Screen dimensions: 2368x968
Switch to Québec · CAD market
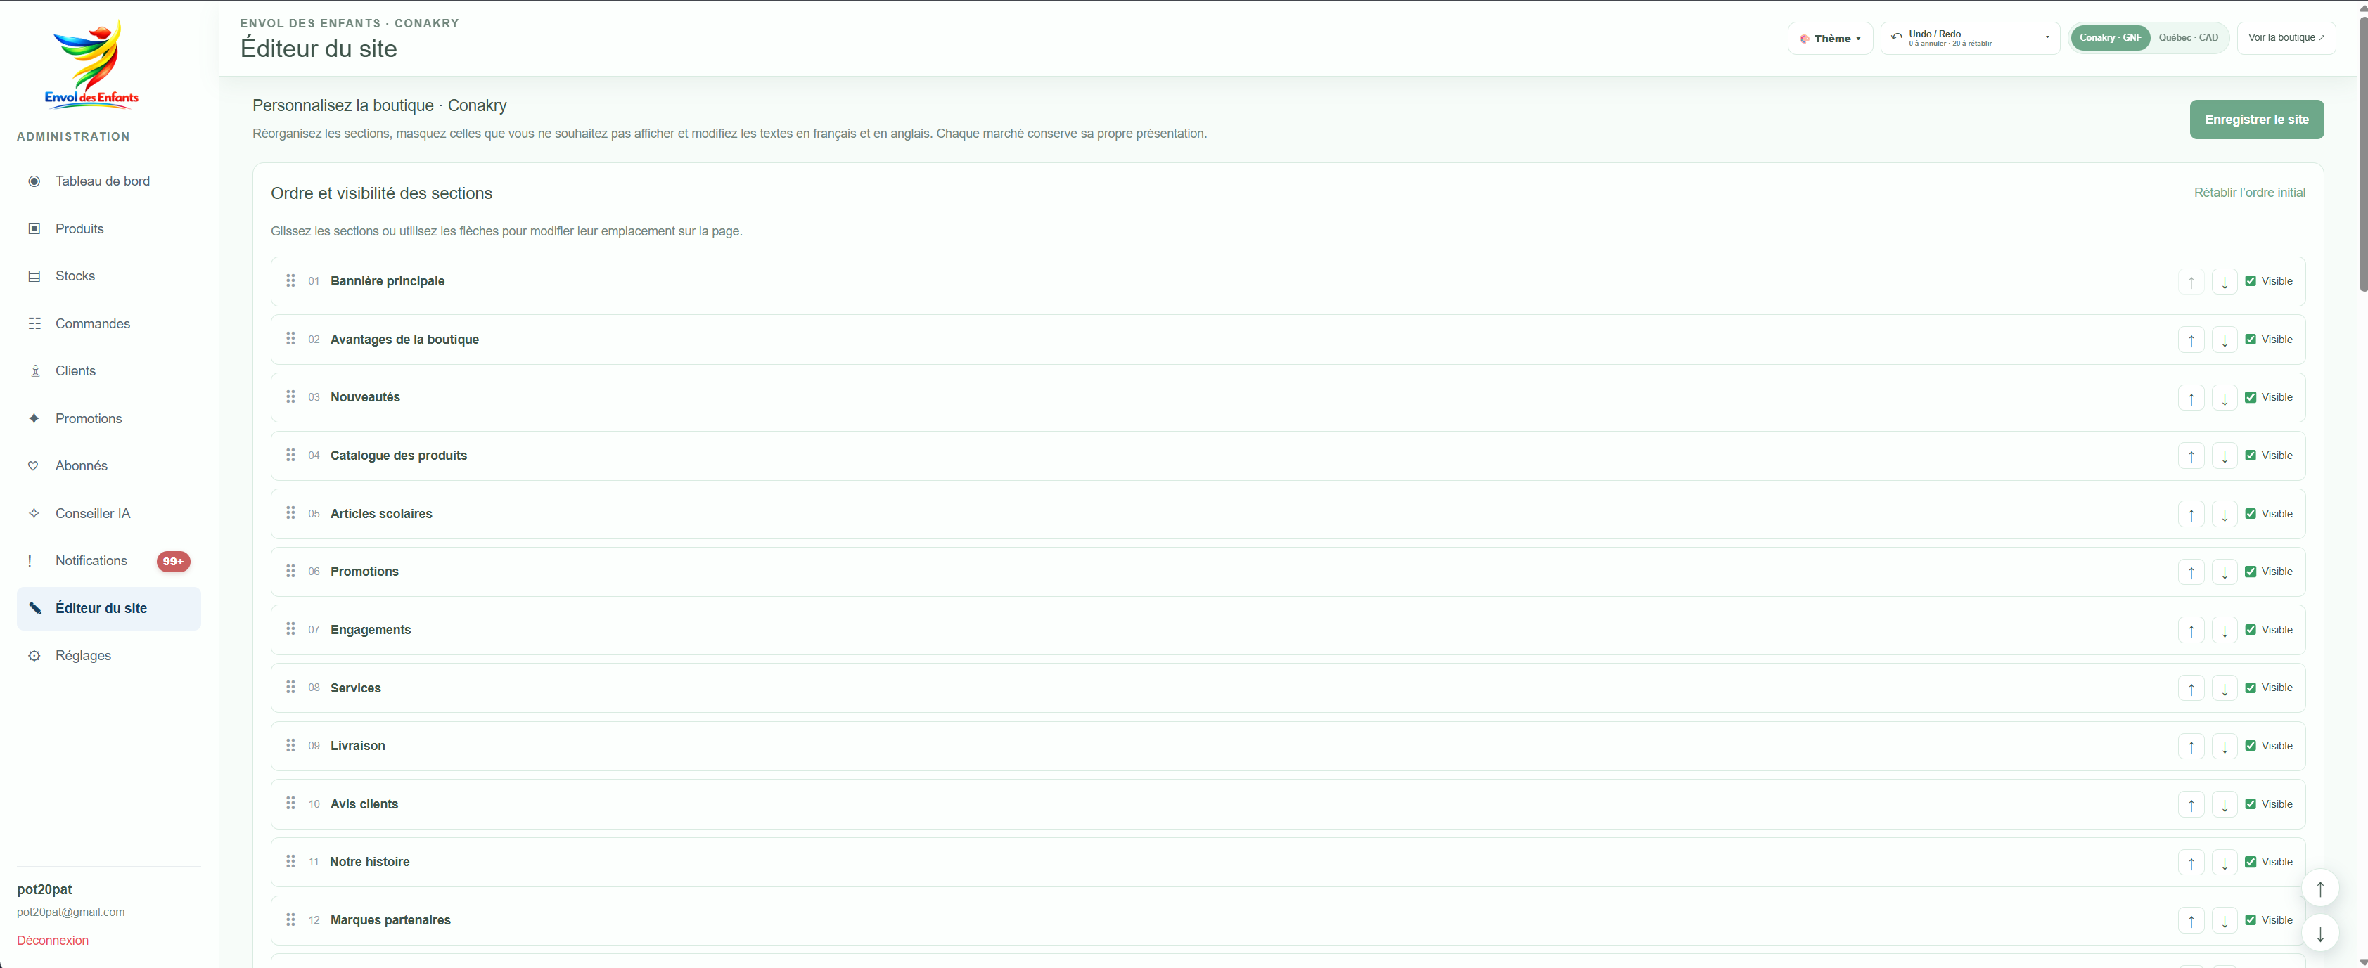coord(2188,38)
